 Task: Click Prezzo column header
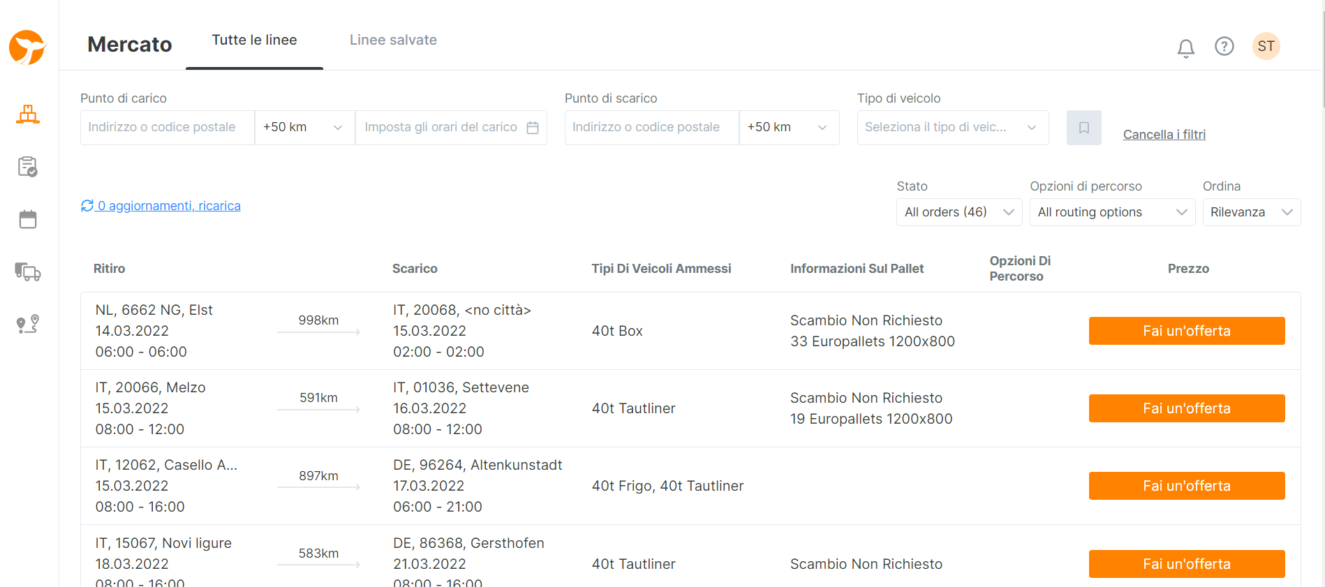click(x=1188, y=269)
